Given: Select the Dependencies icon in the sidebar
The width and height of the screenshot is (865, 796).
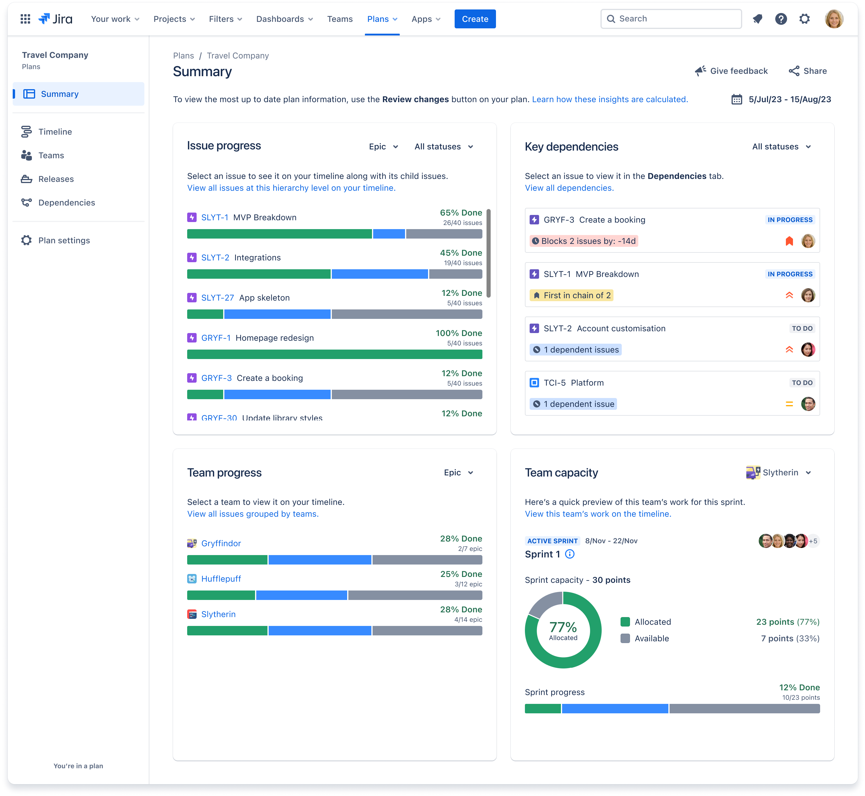Looking at the screenshot, I should point(27,203).
